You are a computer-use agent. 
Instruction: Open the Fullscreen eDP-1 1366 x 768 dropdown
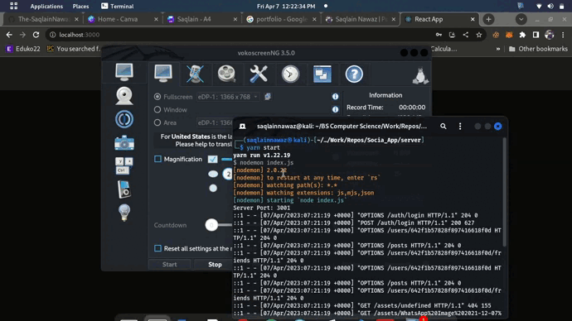(228, 97)
